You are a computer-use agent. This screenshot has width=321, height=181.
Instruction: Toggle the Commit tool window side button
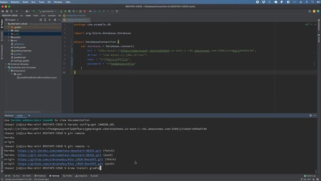tap(2, 36)
